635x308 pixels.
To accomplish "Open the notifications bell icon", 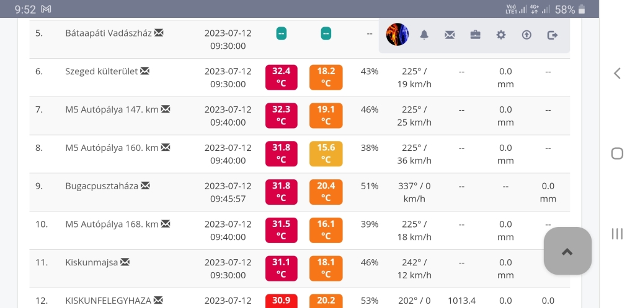I will [424, 35].
